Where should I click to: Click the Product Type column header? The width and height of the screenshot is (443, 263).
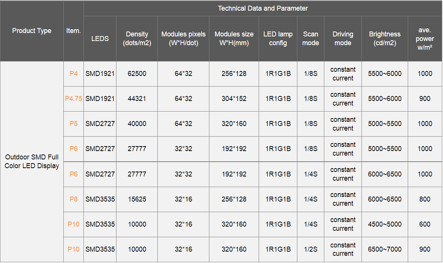tap(32, 31)
